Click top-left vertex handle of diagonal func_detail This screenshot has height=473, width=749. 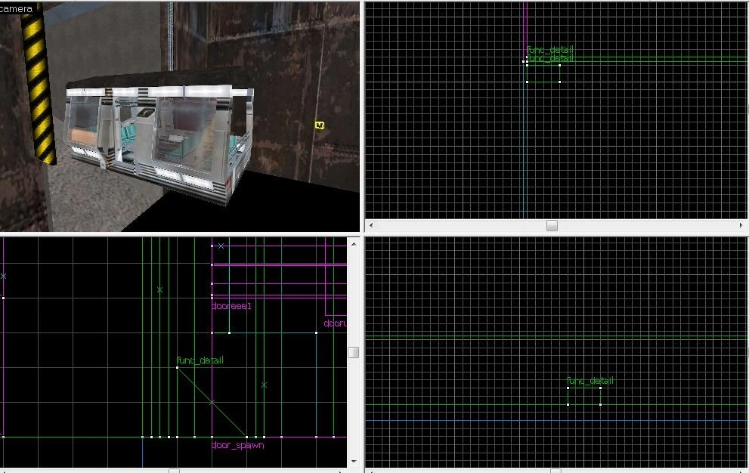(x=177, y=367)
